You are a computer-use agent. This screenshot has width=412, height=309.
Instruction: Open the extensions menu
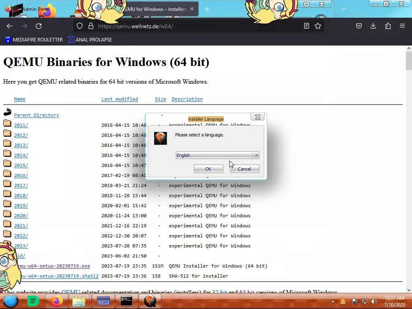pos(388,26)
